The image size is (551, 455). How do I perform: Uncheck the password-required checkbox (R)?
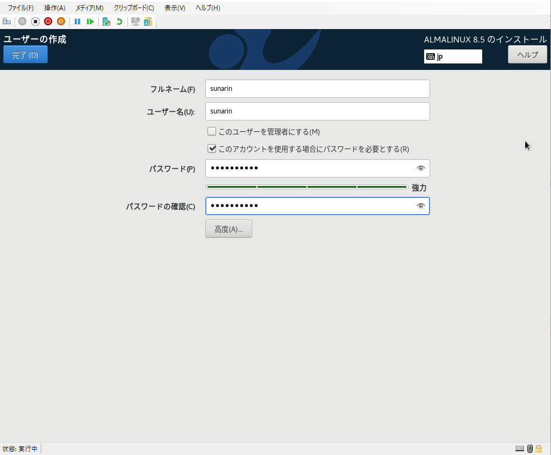pos(212,149)
